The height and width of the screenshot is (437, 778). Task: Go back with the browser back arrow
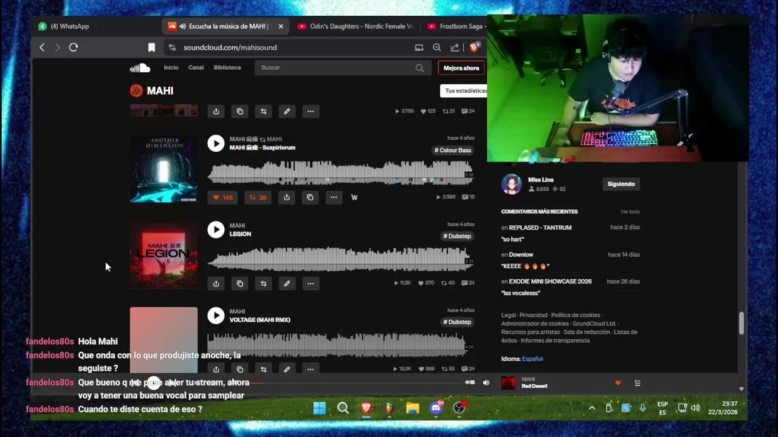click(42, 47)
